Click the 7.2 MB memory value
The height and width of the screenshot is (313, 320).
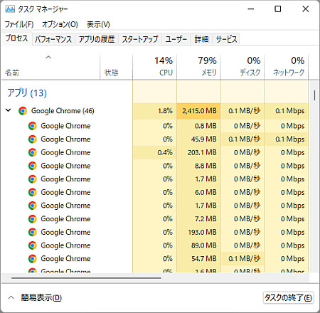(206, 219)
